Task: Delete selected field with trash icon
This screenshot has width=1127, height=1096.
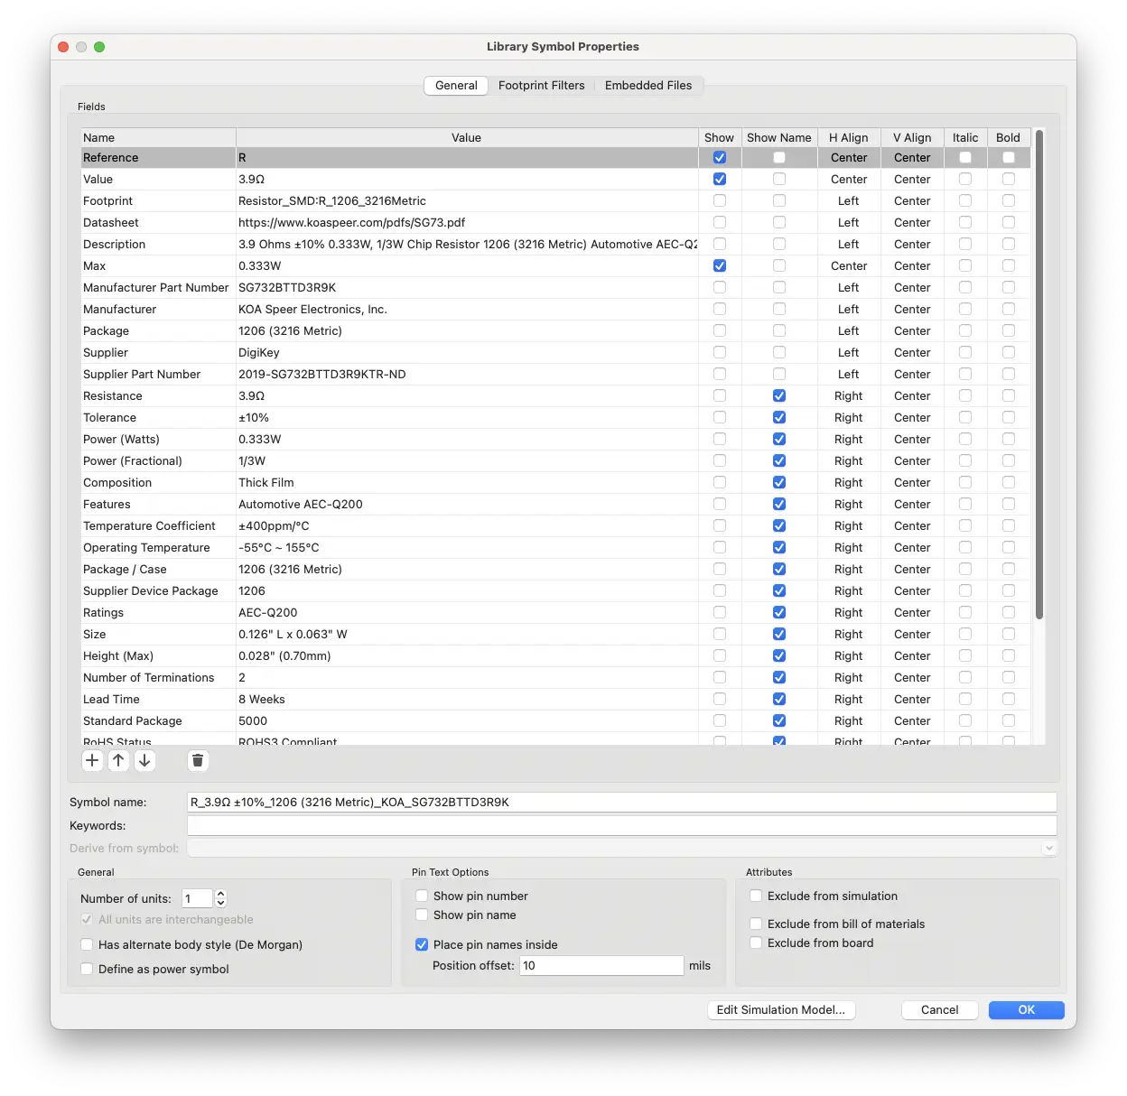Action: 198,760
